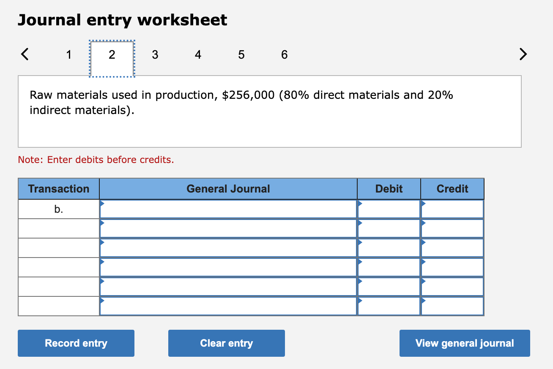Switch to transaction tab 5
This screenshot has width=553, height=369.
tap(241, 54)
